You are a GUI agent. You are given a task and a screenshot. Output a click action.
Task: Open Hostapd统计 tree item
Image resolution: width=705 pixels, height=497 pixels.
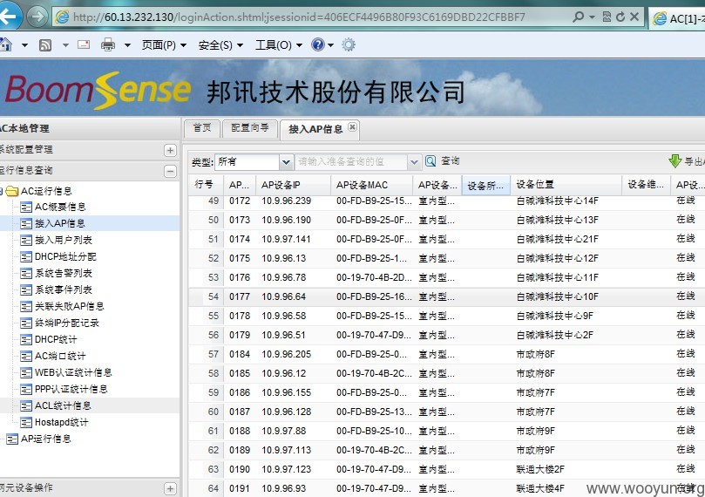[x=62, y=423]
